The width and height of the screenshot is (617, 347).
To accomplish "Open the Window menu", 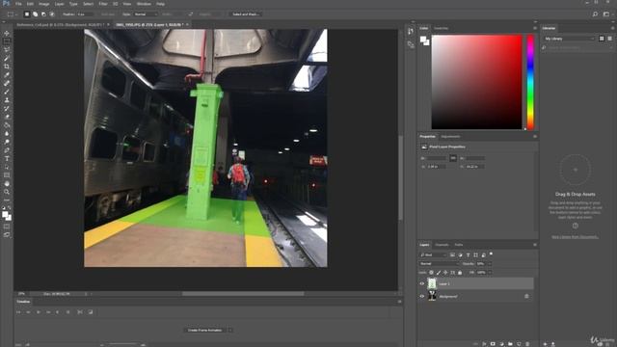I will click(x=144, y=4).
